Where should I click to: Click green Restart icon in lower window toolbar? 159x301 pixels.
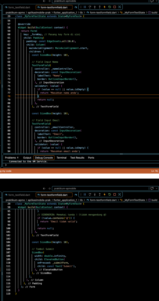(109, 194)
